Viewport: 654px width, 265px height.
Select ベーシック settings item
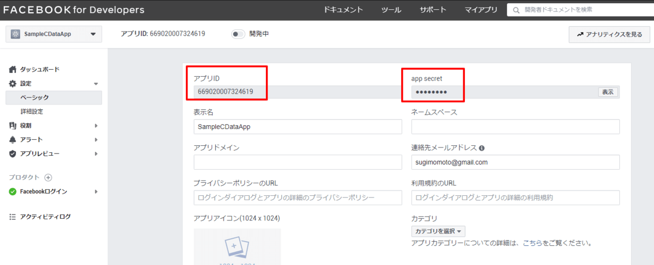tap(53, 97)
